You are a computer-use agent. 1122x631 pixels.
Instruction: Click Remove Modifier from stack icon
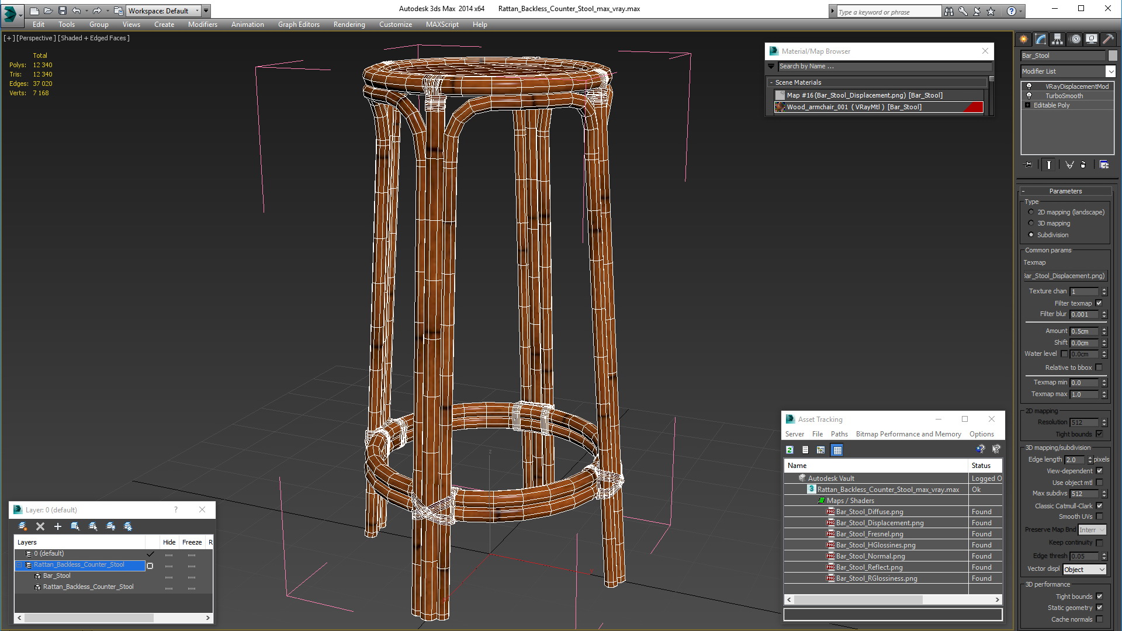pos(1083,165)
